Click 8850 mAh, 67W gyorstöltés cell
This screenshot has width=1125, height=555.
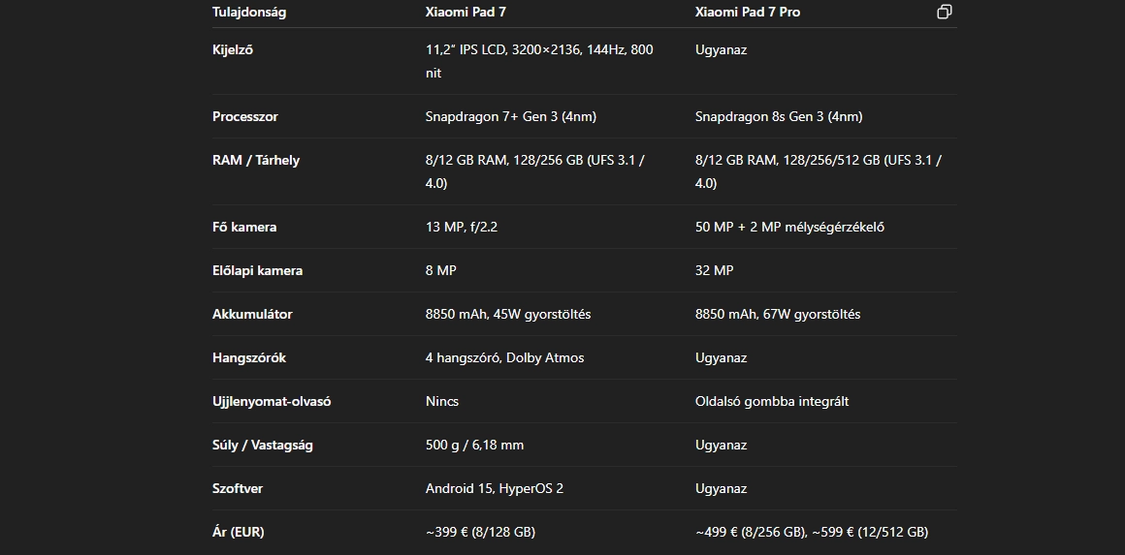[x=778, y=315]
